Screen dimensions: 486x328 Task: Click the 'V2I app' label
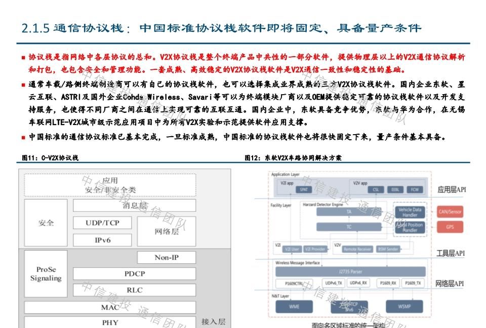click(287, 183)
